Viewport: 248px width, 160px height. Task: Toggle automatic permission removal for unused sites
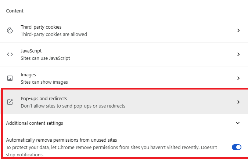pos(236,147)
